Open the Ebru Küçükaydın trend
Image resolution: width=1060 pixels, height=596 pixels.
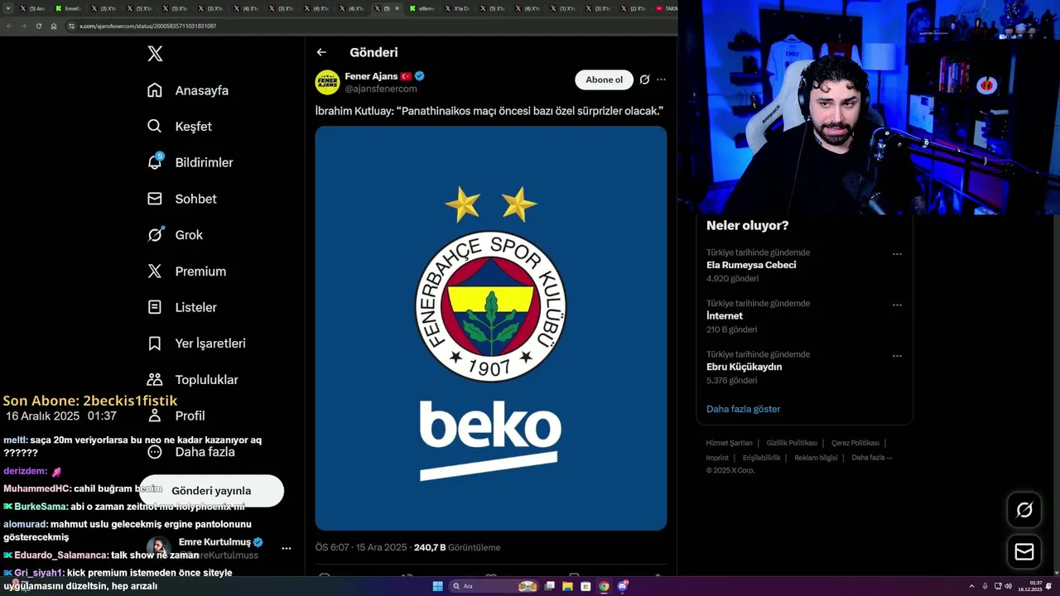pos(744,367)
